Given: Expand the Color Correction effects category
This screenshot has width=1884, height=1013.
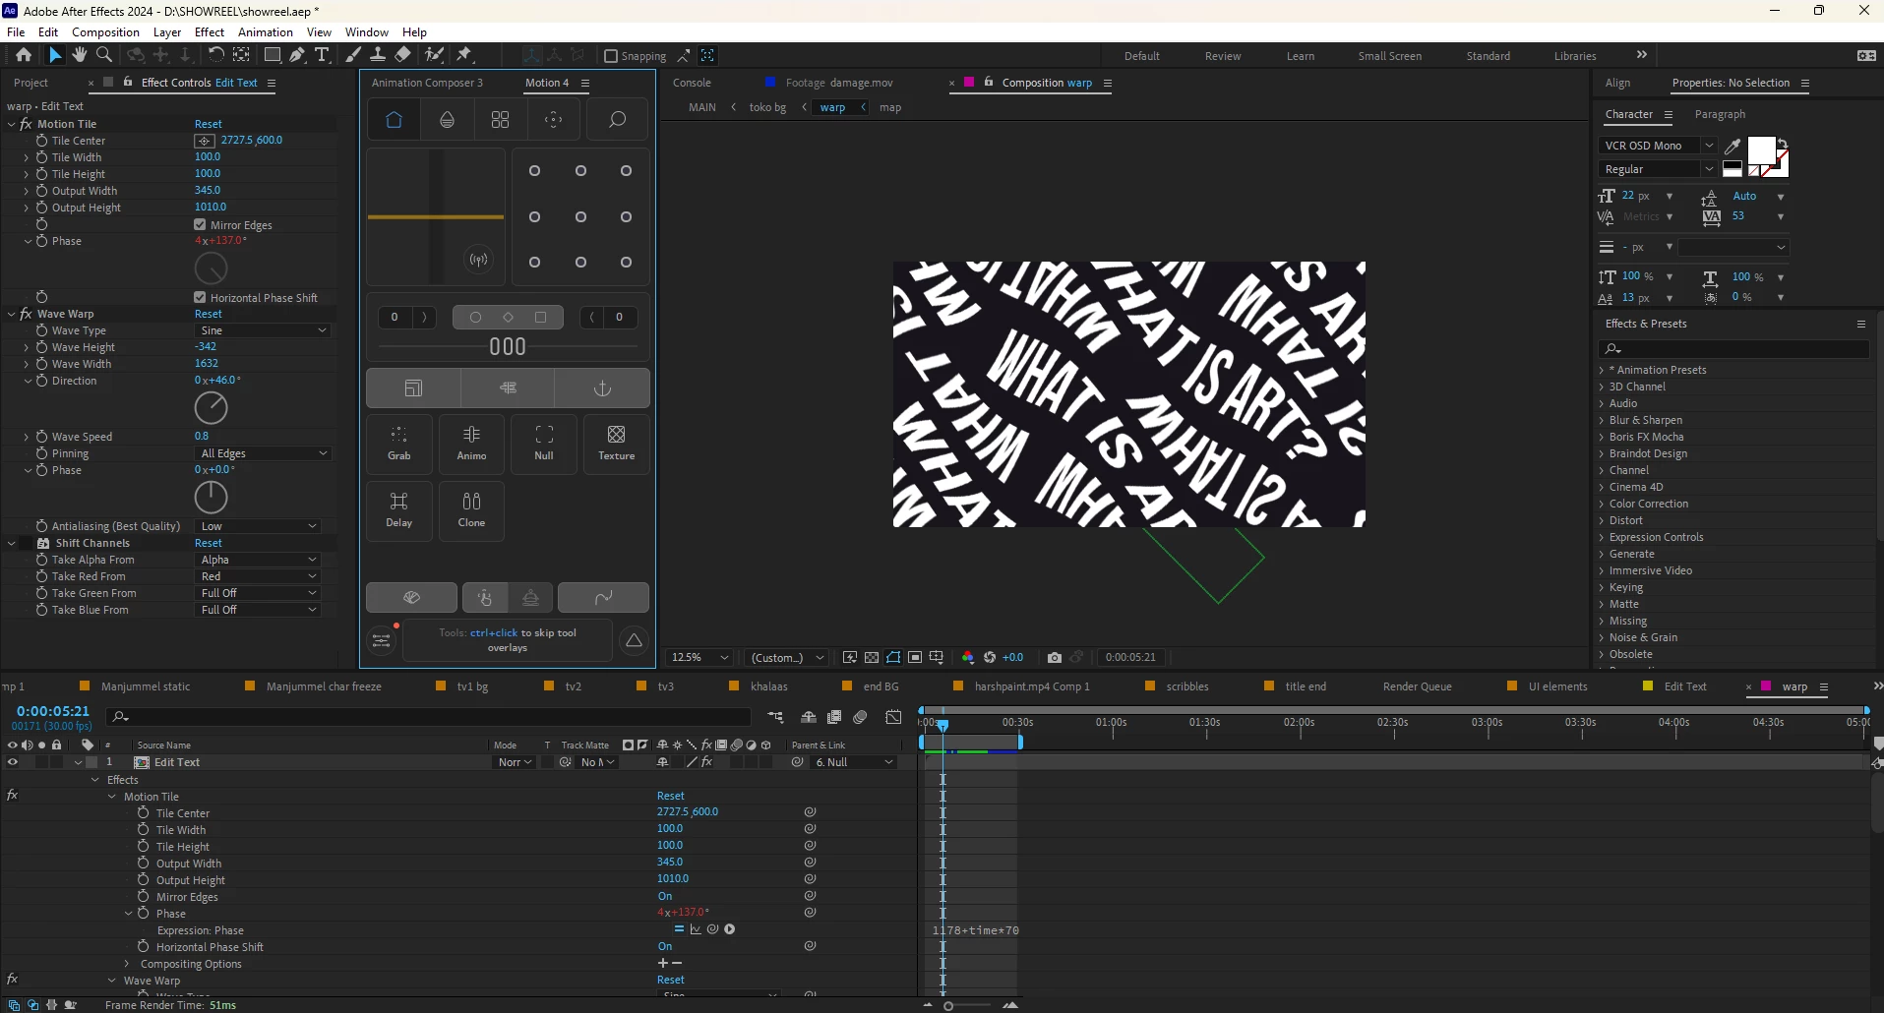Looking at the screenshot, I should pyautogui.click(x=1602, y=504).
